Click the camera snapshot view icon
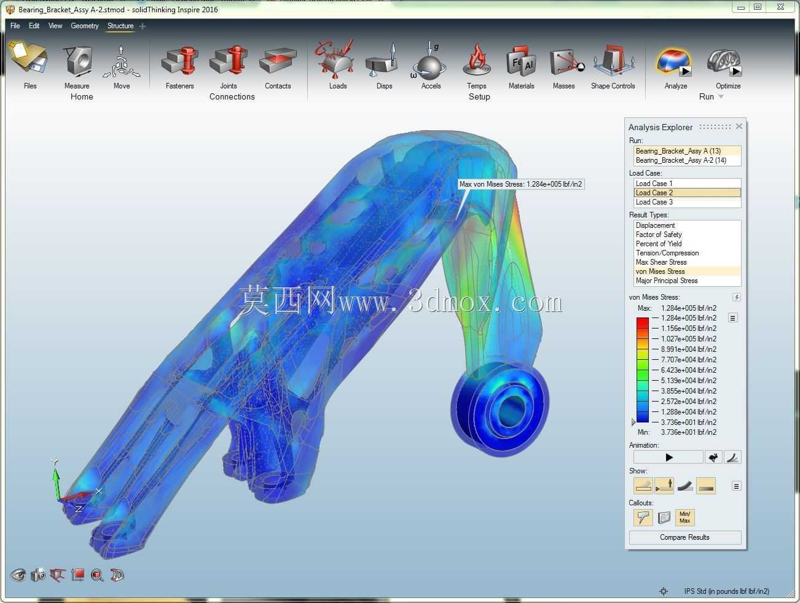 [38, 575]
